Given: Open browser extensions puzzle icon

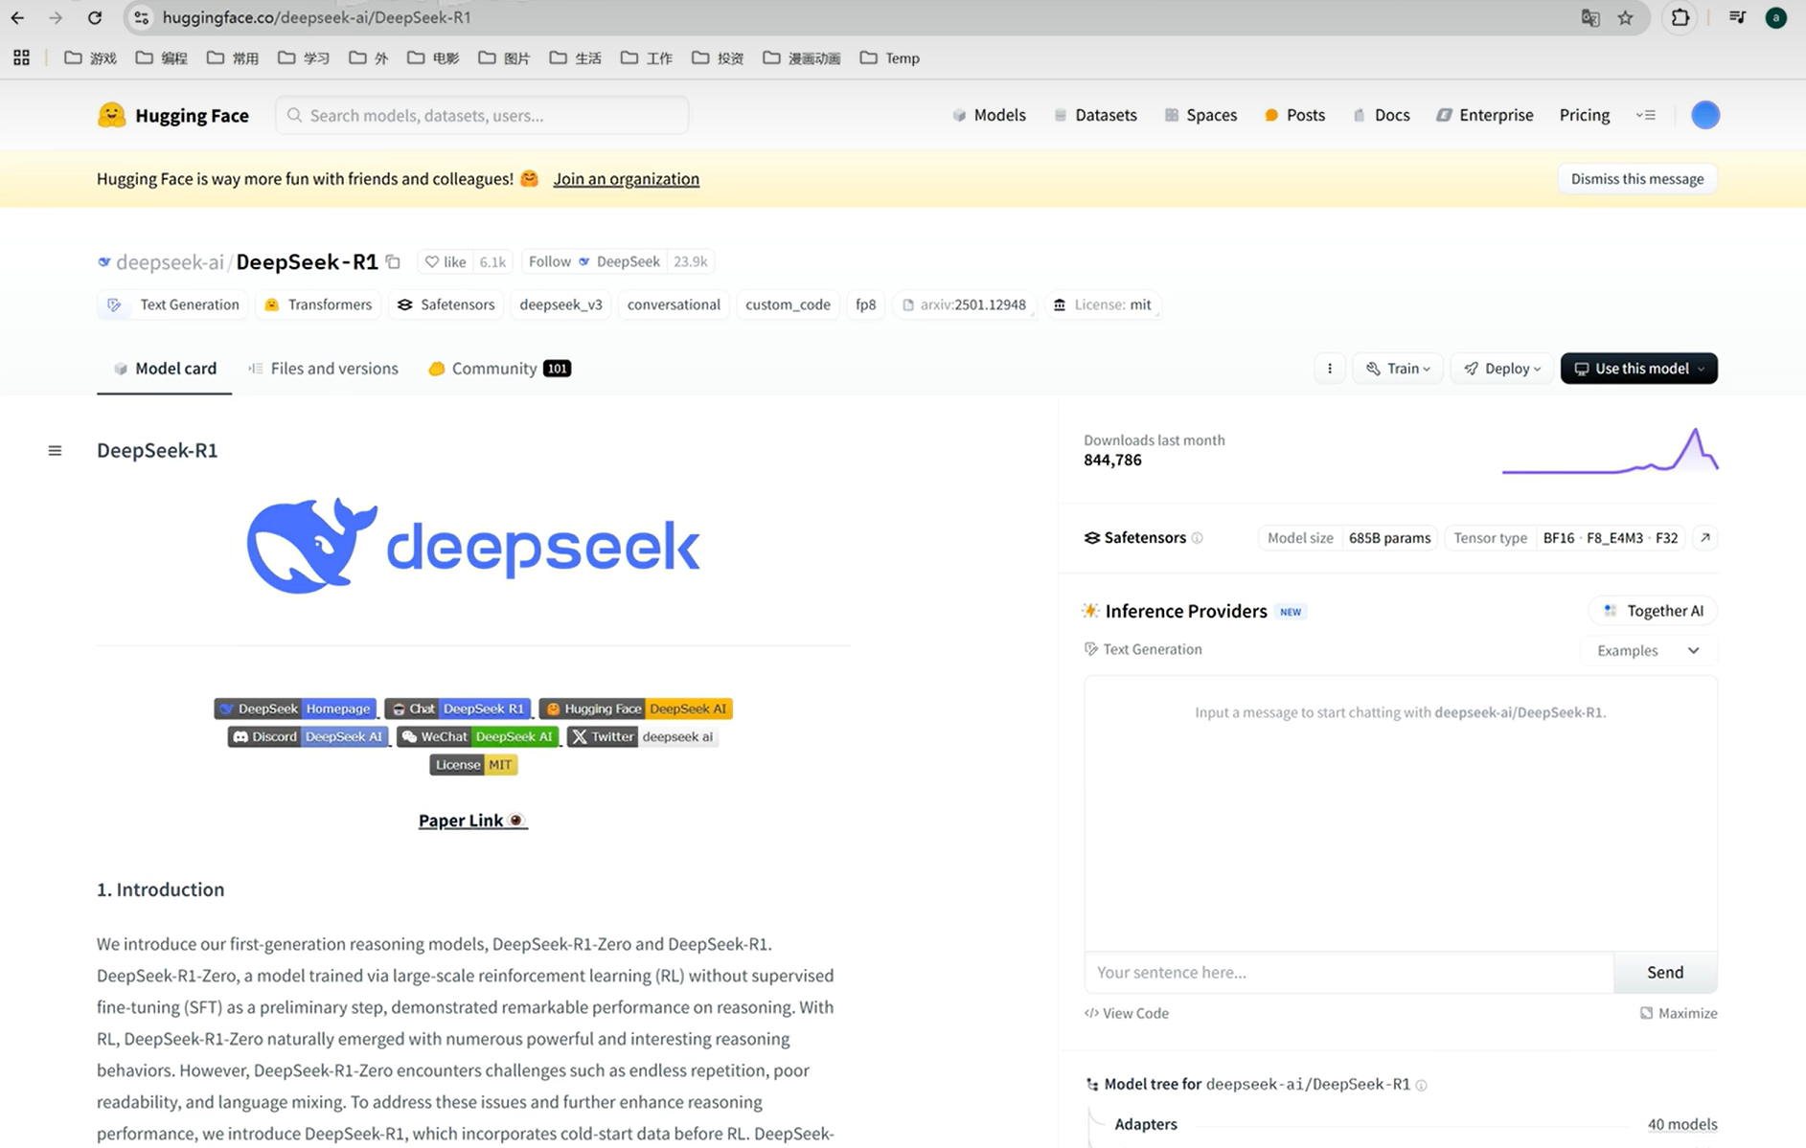Looking at the screenshot, I should (1680, 17).
